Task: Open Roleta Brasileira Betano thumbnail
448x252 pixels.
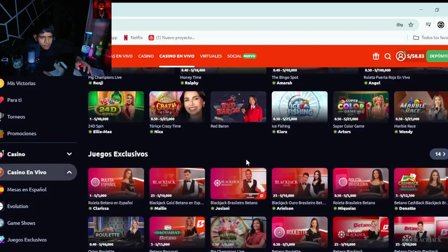Action: (361, 183)
